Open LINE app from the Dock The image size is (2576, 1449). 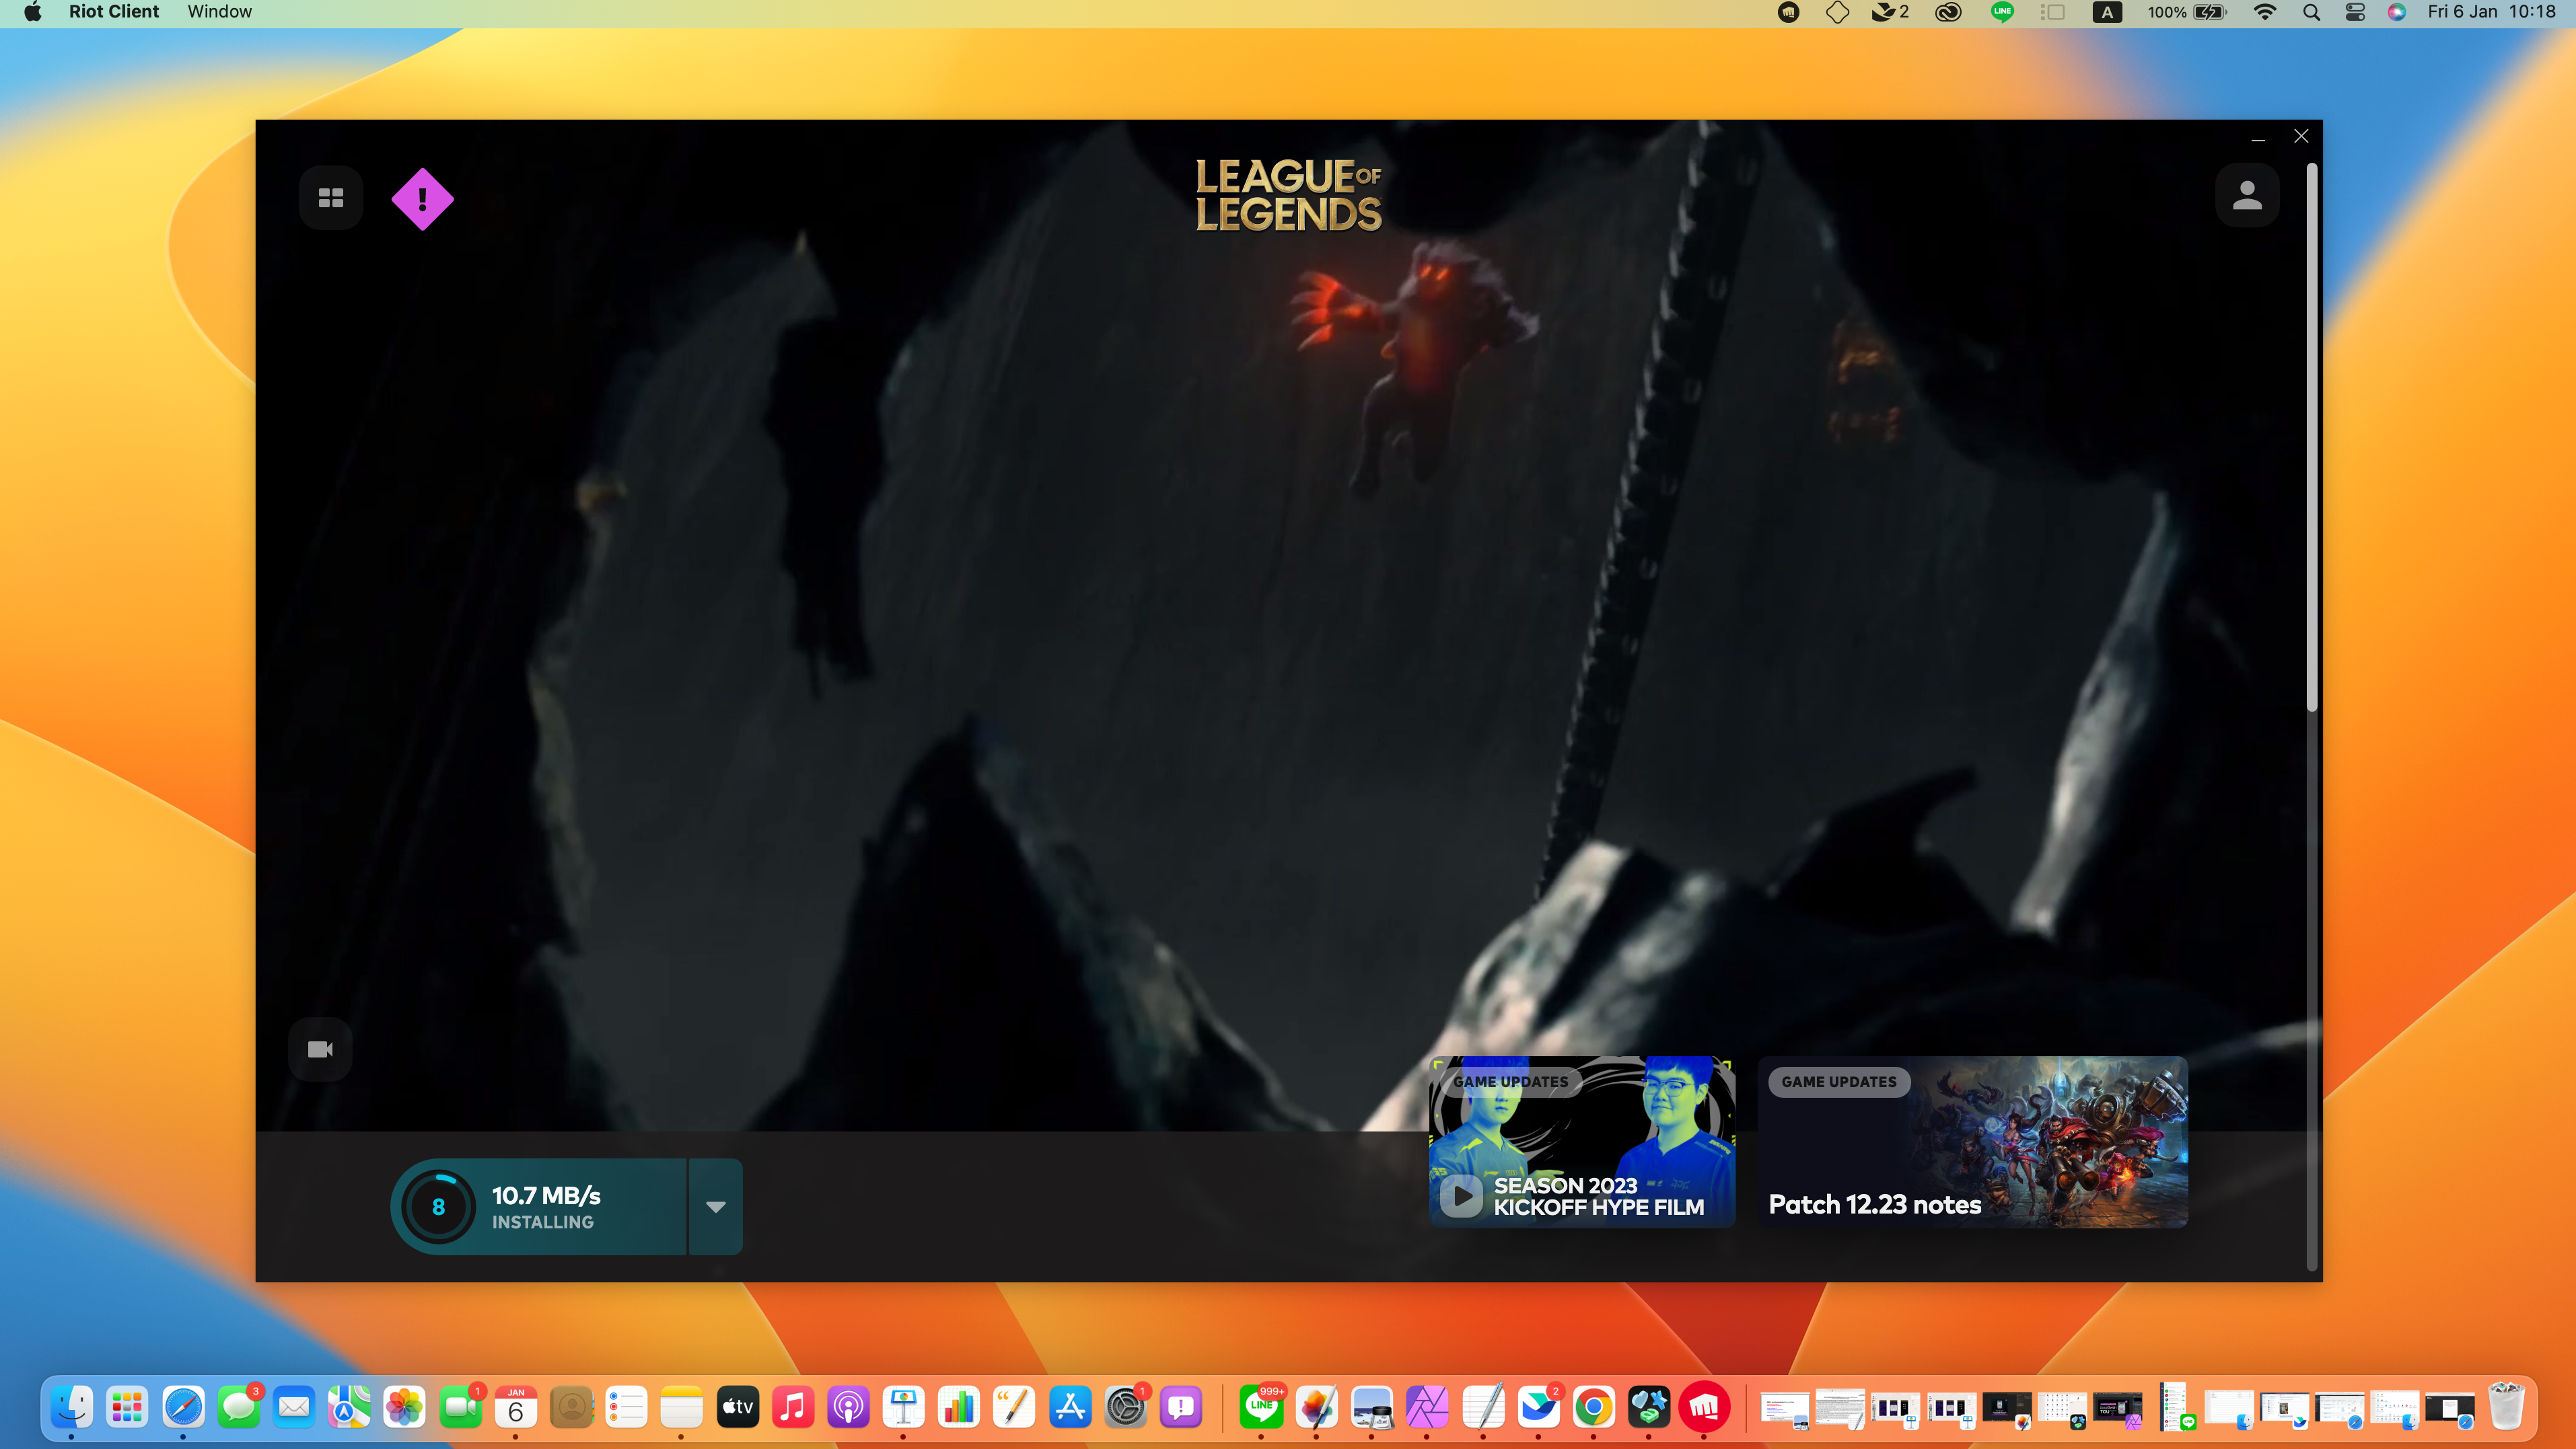point(1261,1408)
